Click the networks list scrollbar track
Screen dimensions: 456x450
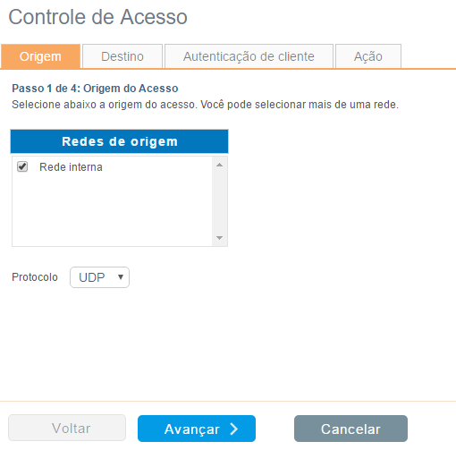220,201
